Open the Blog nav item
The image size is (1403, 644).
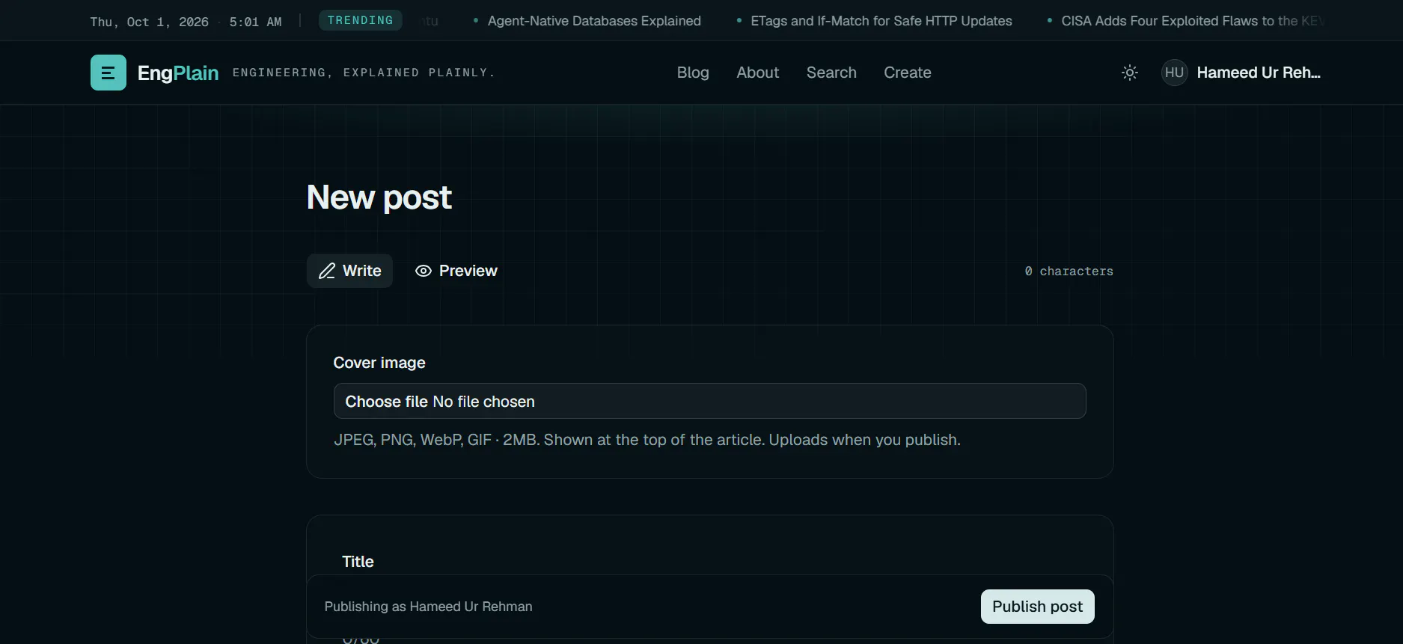[x=693, y=73]
